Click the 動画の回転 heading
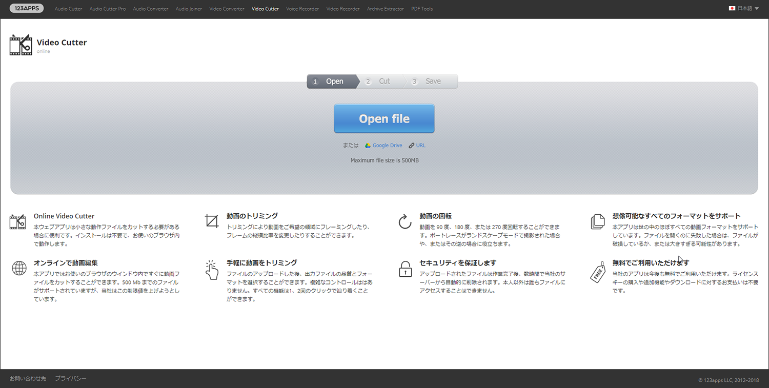This screenshot has height=388, width=769. pyautogui.click(x=435, y=216)
